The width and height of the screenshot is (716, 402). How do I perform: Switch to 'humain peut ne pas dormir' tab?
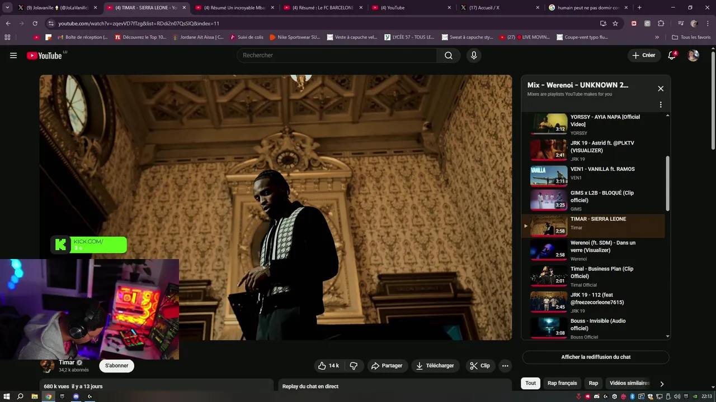coord(588,8)
